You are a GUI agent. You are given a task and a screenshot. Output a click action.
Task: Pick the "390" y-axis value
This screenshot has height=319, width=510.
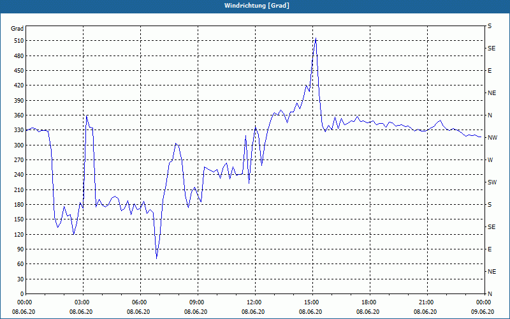click(19, 101)
